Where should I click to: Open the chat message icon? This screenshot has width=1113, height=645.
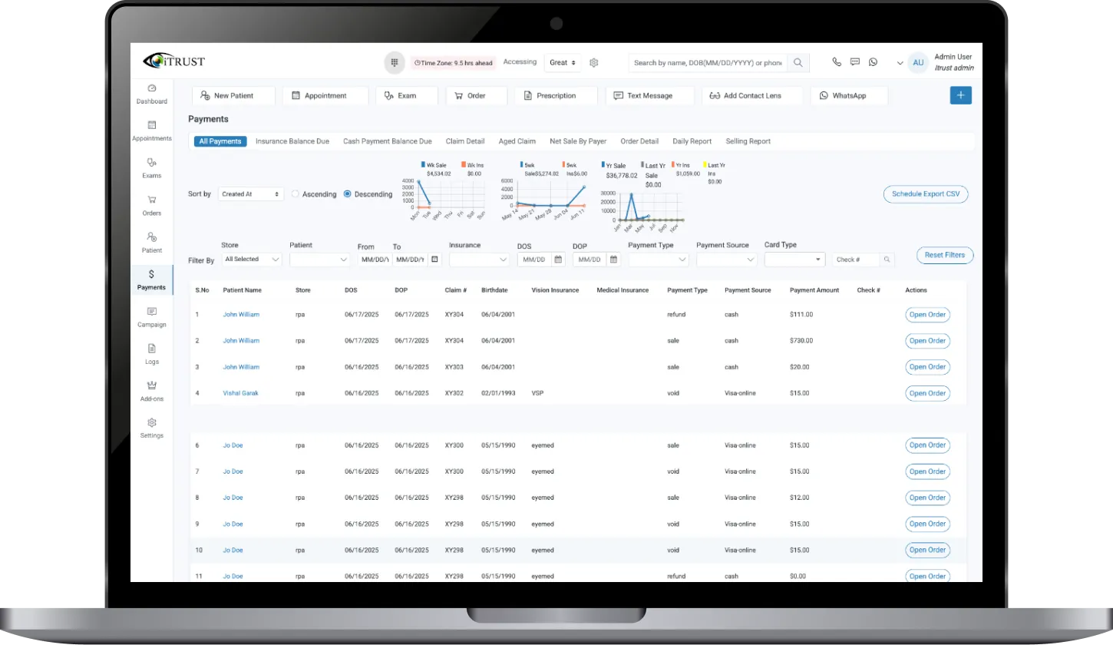[855, 62]
